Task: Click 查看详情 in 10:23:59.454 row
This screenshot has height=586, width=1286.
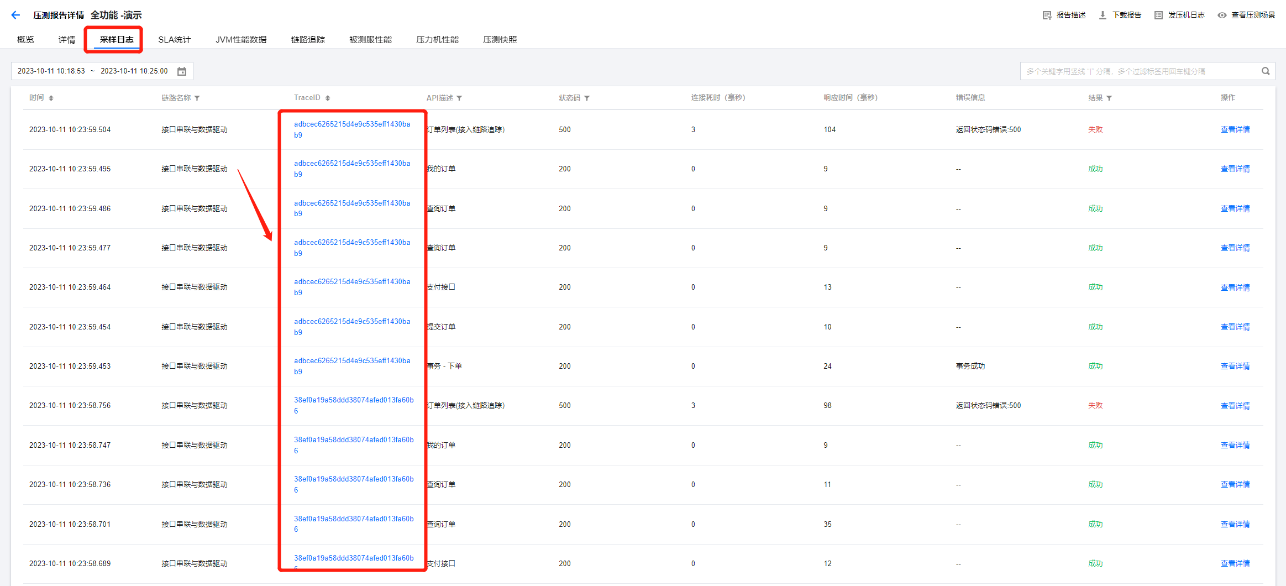Action: pyautogui.click(x=1235, y=327)
